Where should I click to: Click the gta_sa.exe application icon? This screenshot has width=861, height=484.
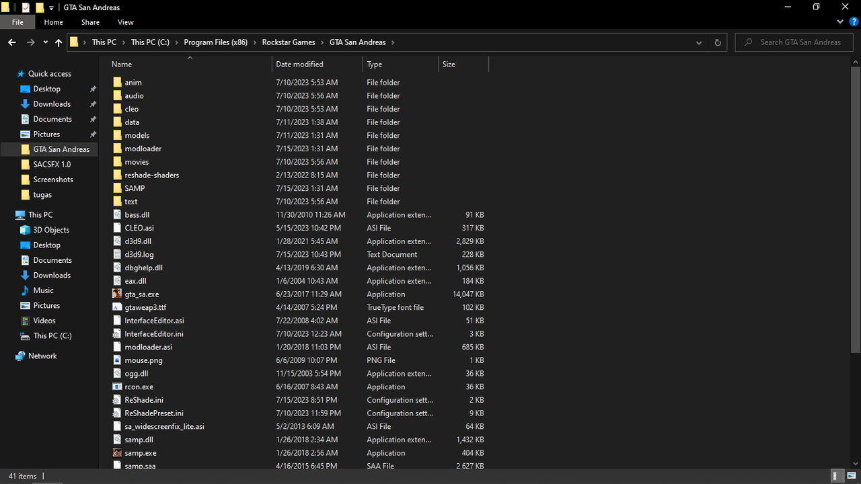click(117, 294)
